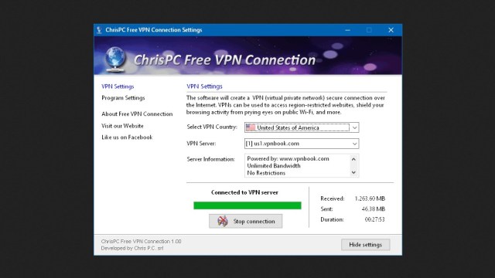495x278 pixels.
Task: Click the Developed by Chris P.C. srl text
Action: [132, 249]
